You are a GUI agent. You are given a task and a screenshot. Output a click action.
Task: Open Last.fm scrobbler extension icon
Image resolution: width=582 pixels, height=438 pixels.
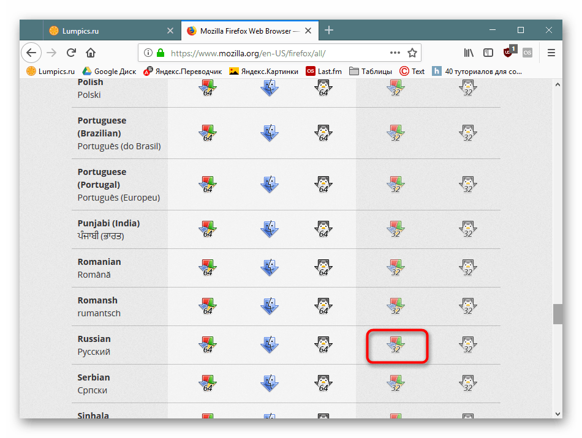point(527,53)
